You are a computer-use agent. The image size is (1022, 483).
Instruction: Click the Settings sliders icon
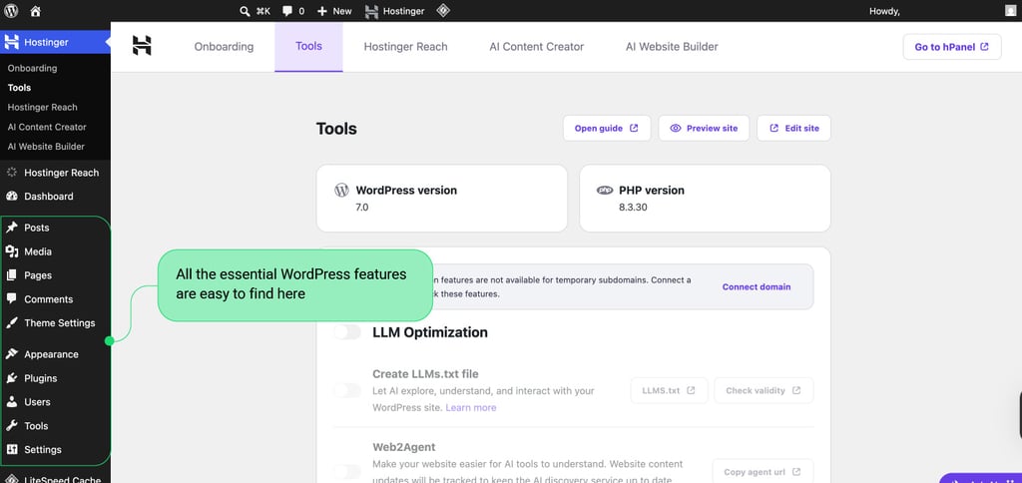point(12,449)
